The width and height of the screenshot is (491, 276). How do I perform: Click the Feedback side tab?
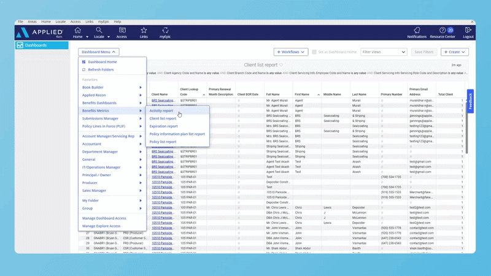pos(470,101)
